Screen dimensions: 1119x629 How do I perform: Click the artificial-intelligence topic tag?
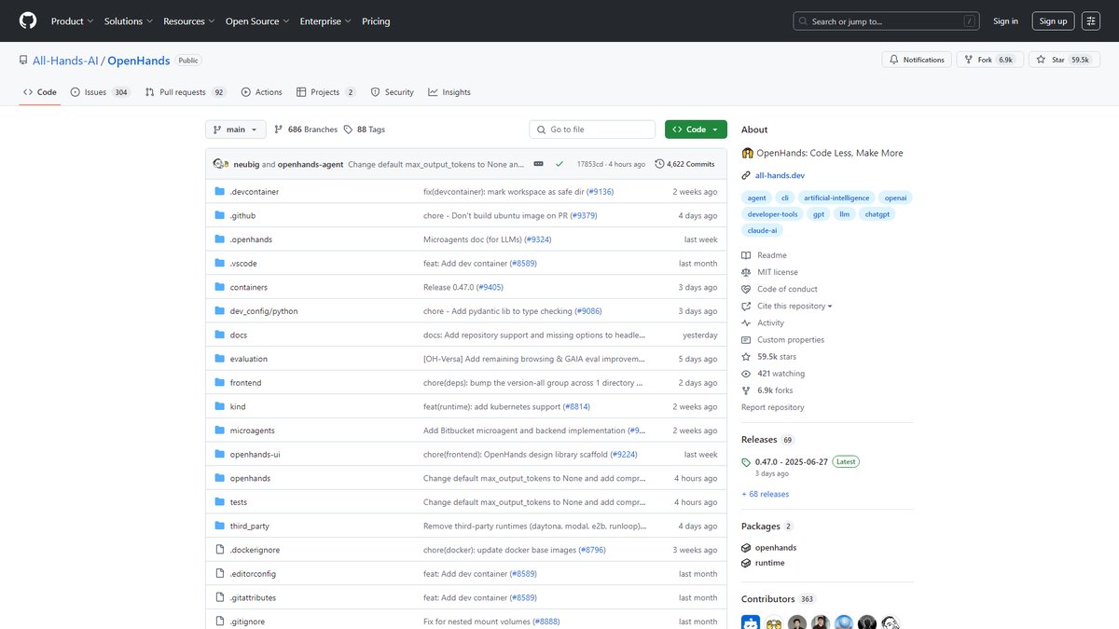(837, 198)
